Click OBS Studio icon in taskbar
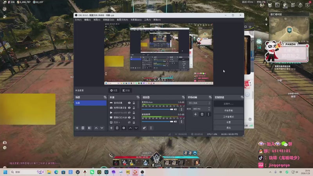The height and width of the screenshot is (176, 313). 142,172
